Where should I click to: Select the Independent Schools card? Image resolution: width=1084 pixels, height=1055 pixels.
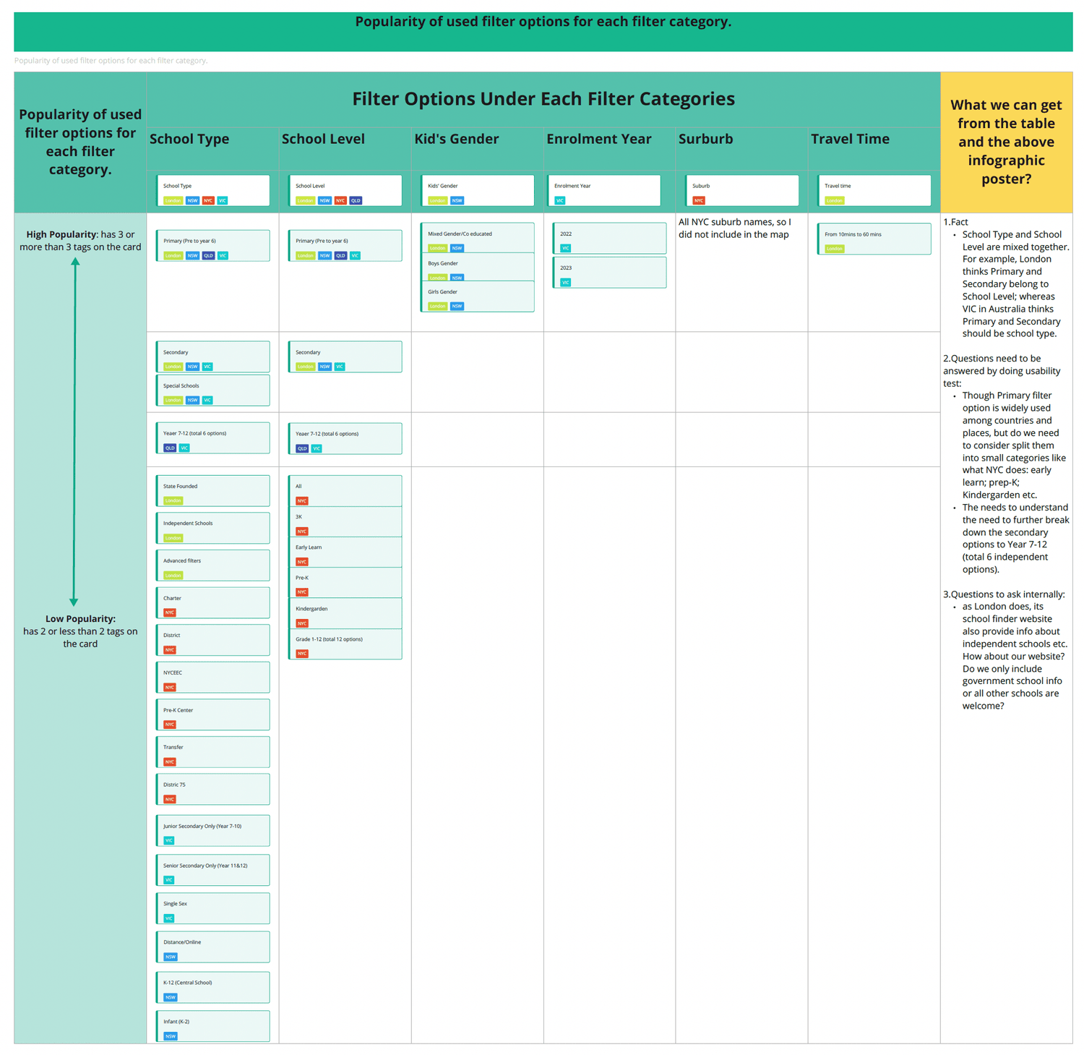[x=213, y=529]
